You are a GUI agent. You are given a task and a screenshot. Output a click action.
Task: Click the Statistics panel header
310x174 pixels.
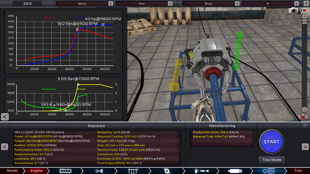(96, 126)
